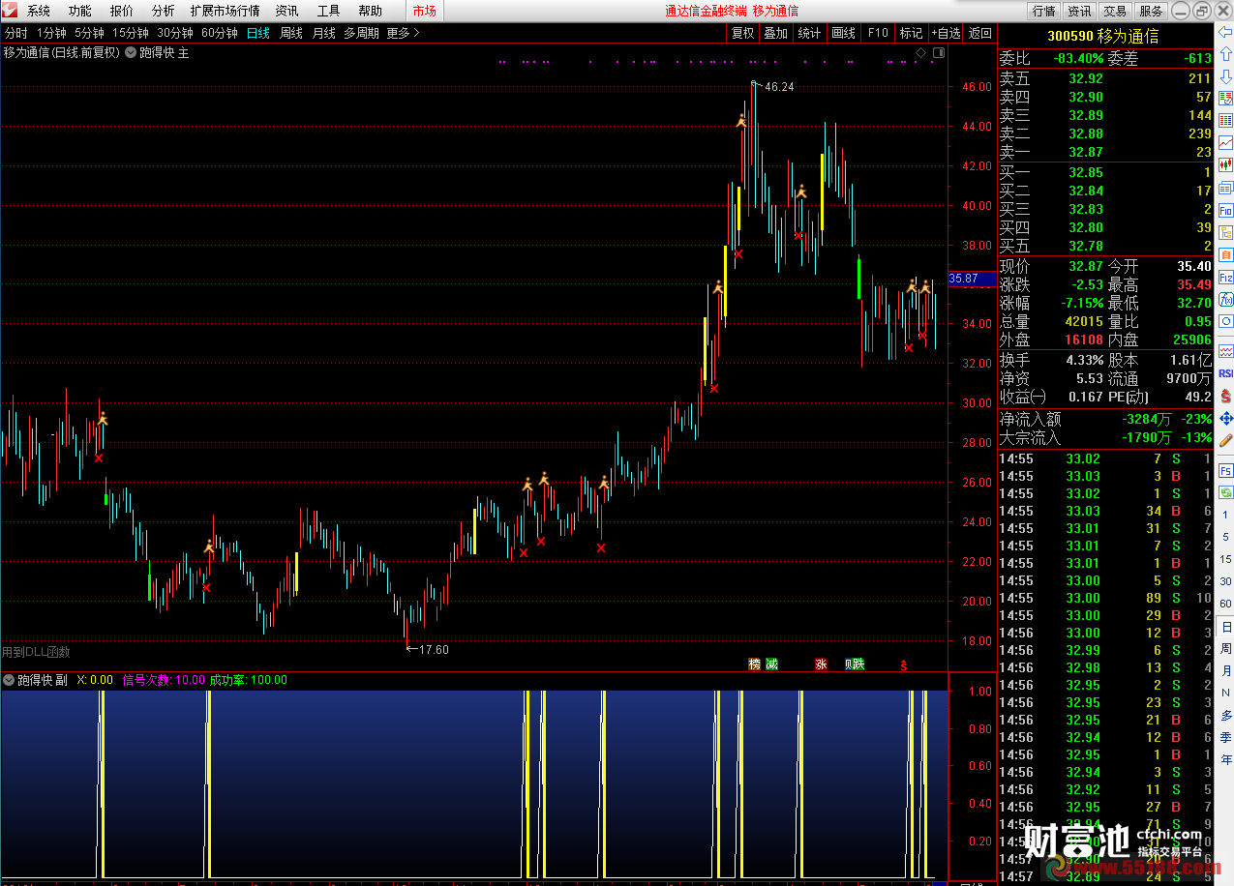Click the 统计 statistics button

(809, 33)
